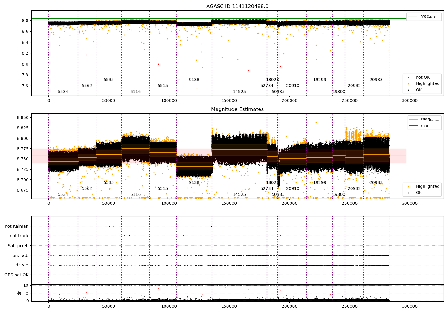Click the 'not track' axis label
448x313 pixels.
19,236
